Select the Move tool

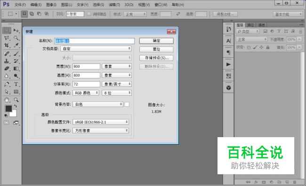[x=16, y=31]
